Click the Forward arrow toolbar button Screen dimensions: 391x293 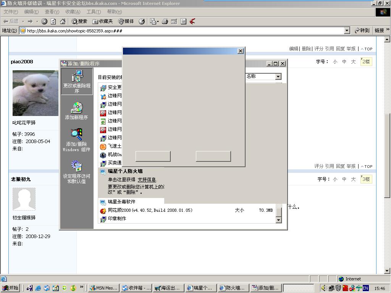tap(30, 21)
